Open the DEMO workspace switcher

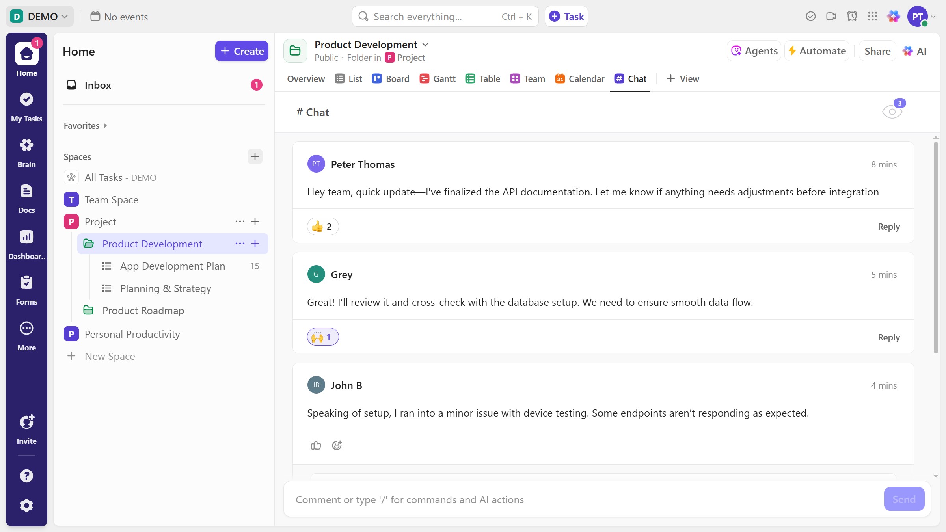click(39, 16)
